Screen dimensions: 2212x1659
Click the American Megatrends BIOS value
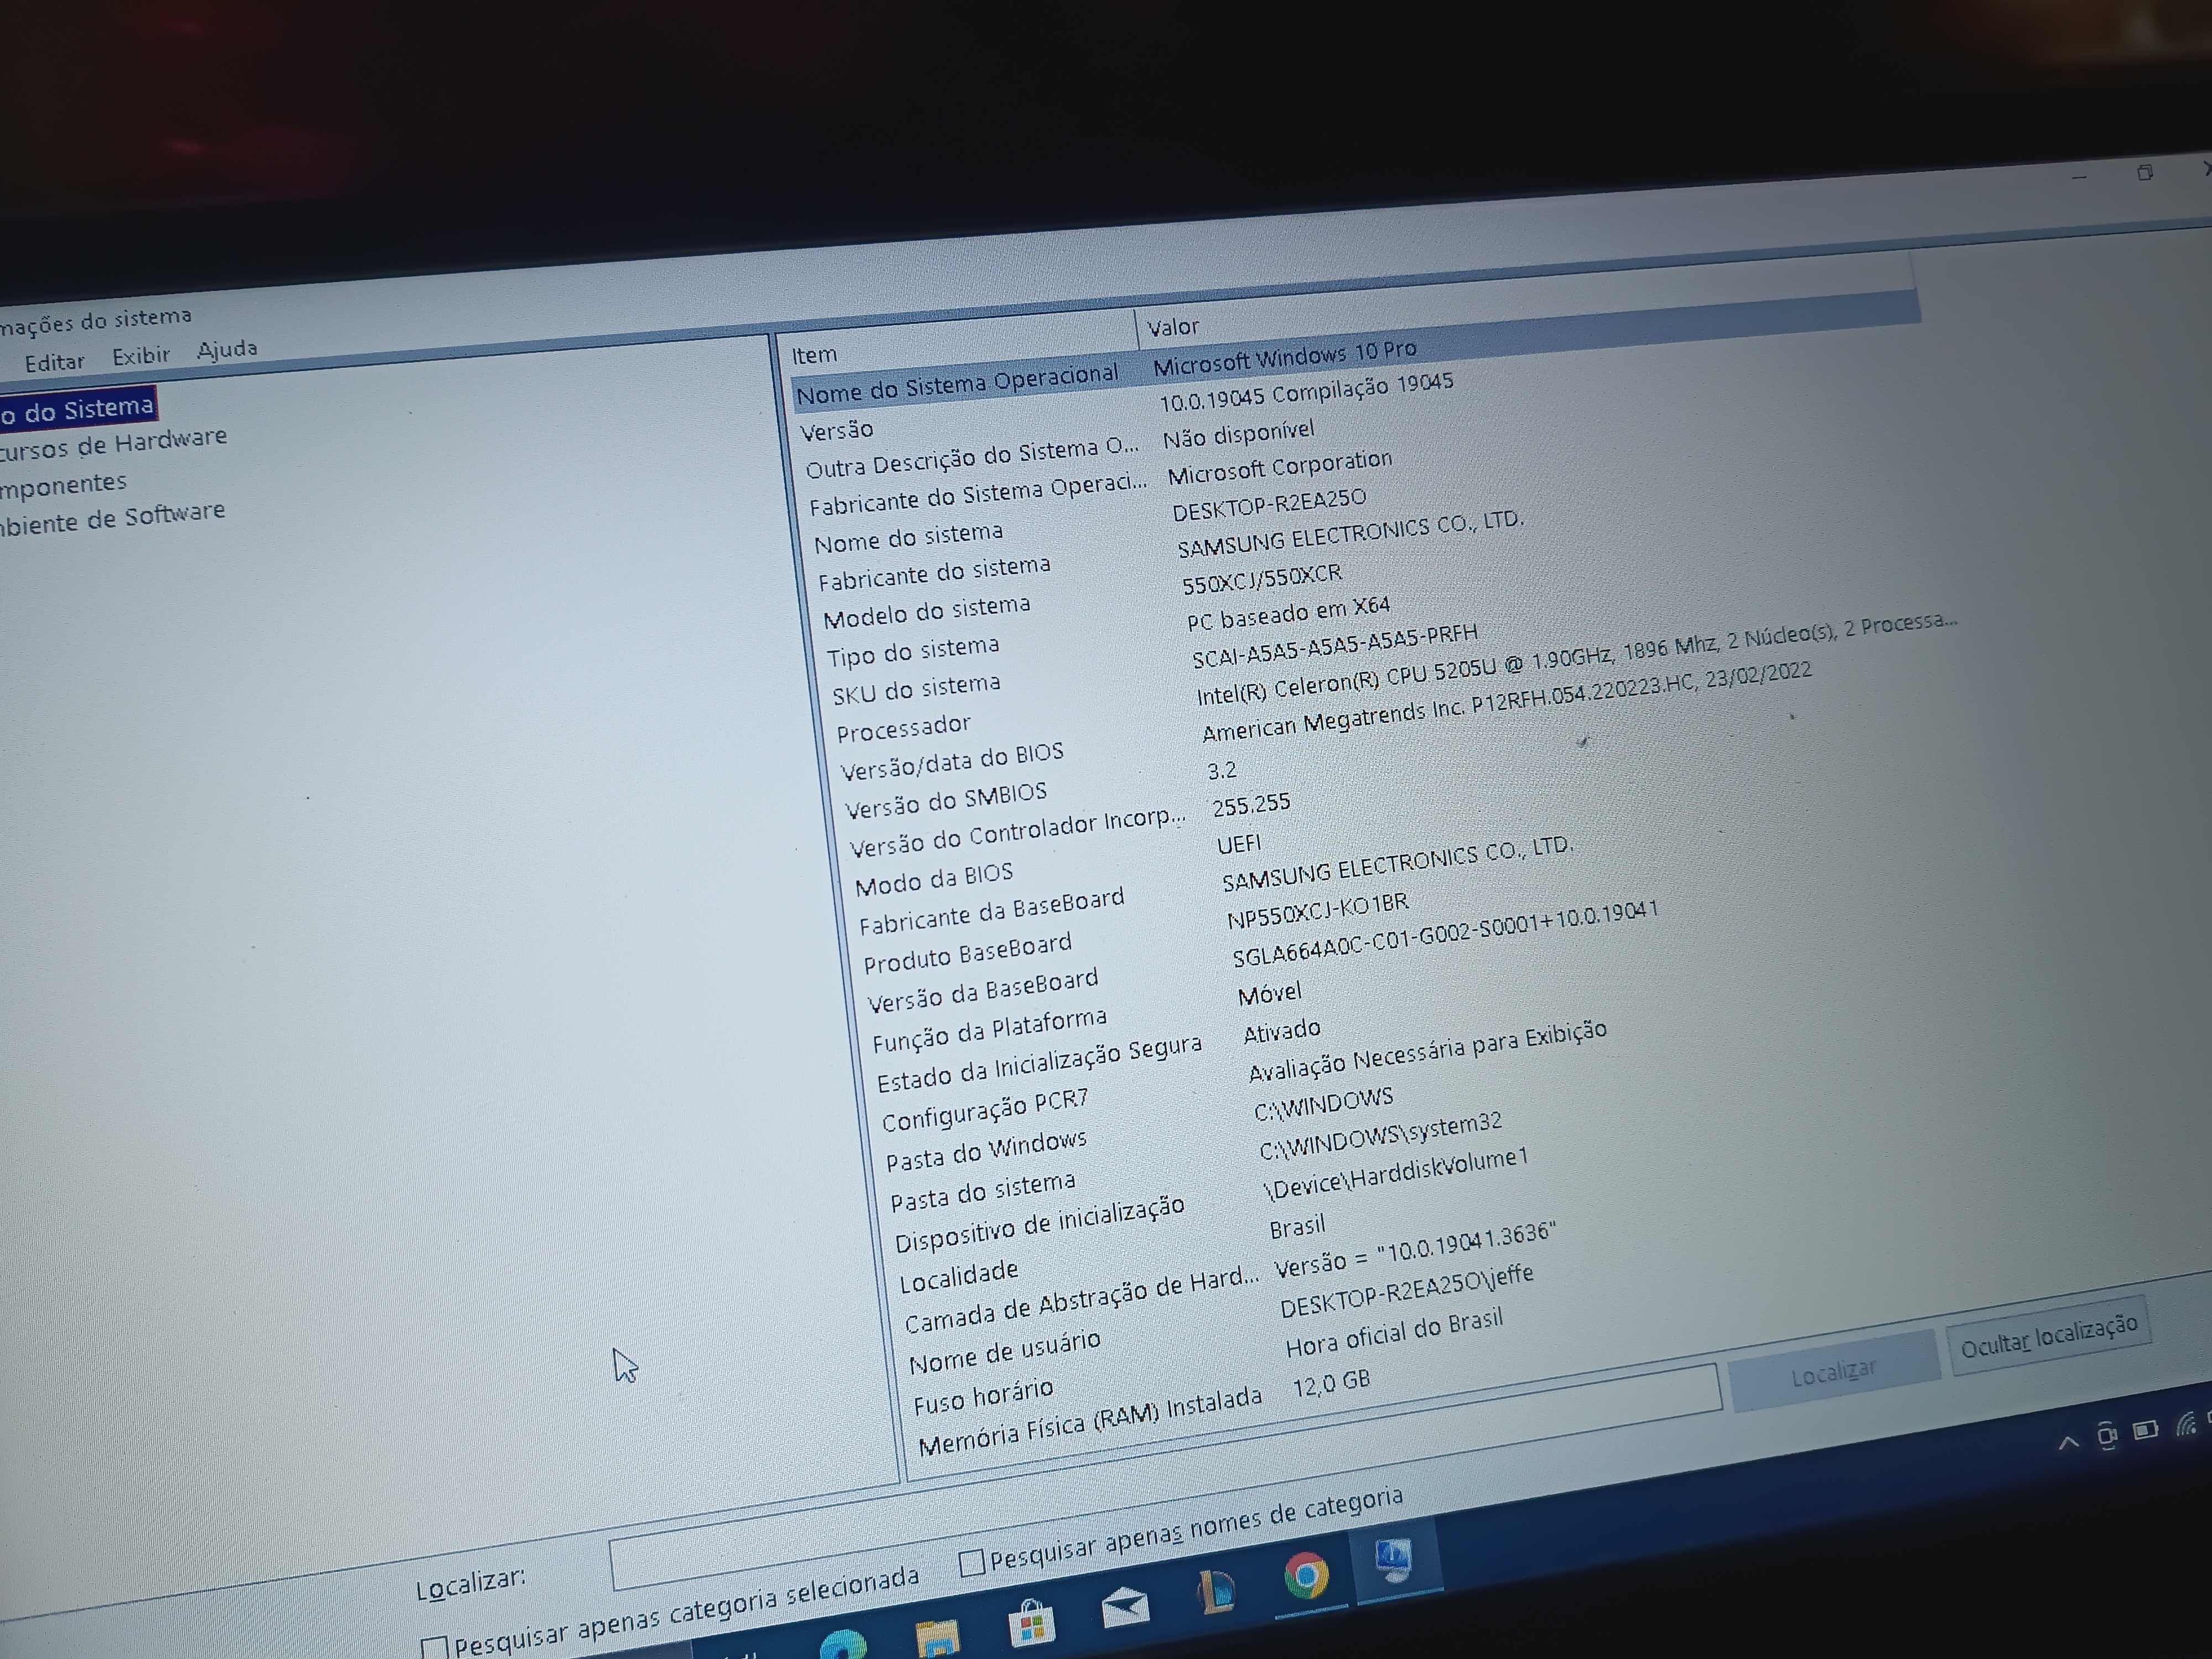(1507, 701)
